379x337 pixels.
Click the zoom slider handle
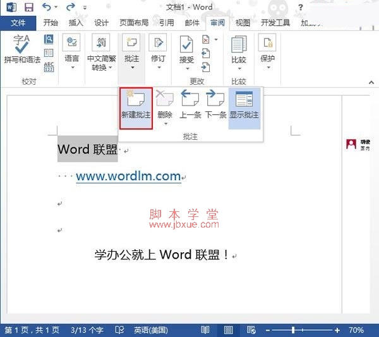[x=293, y=330]
